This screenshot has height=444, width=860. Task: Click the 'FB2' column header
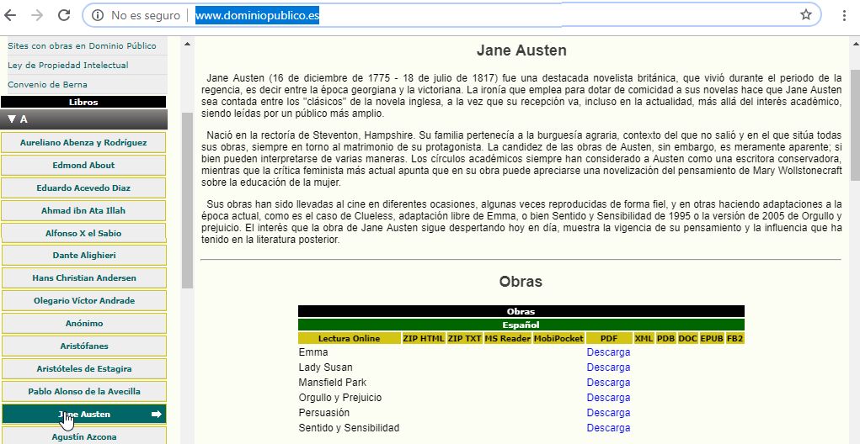[735, 338]
